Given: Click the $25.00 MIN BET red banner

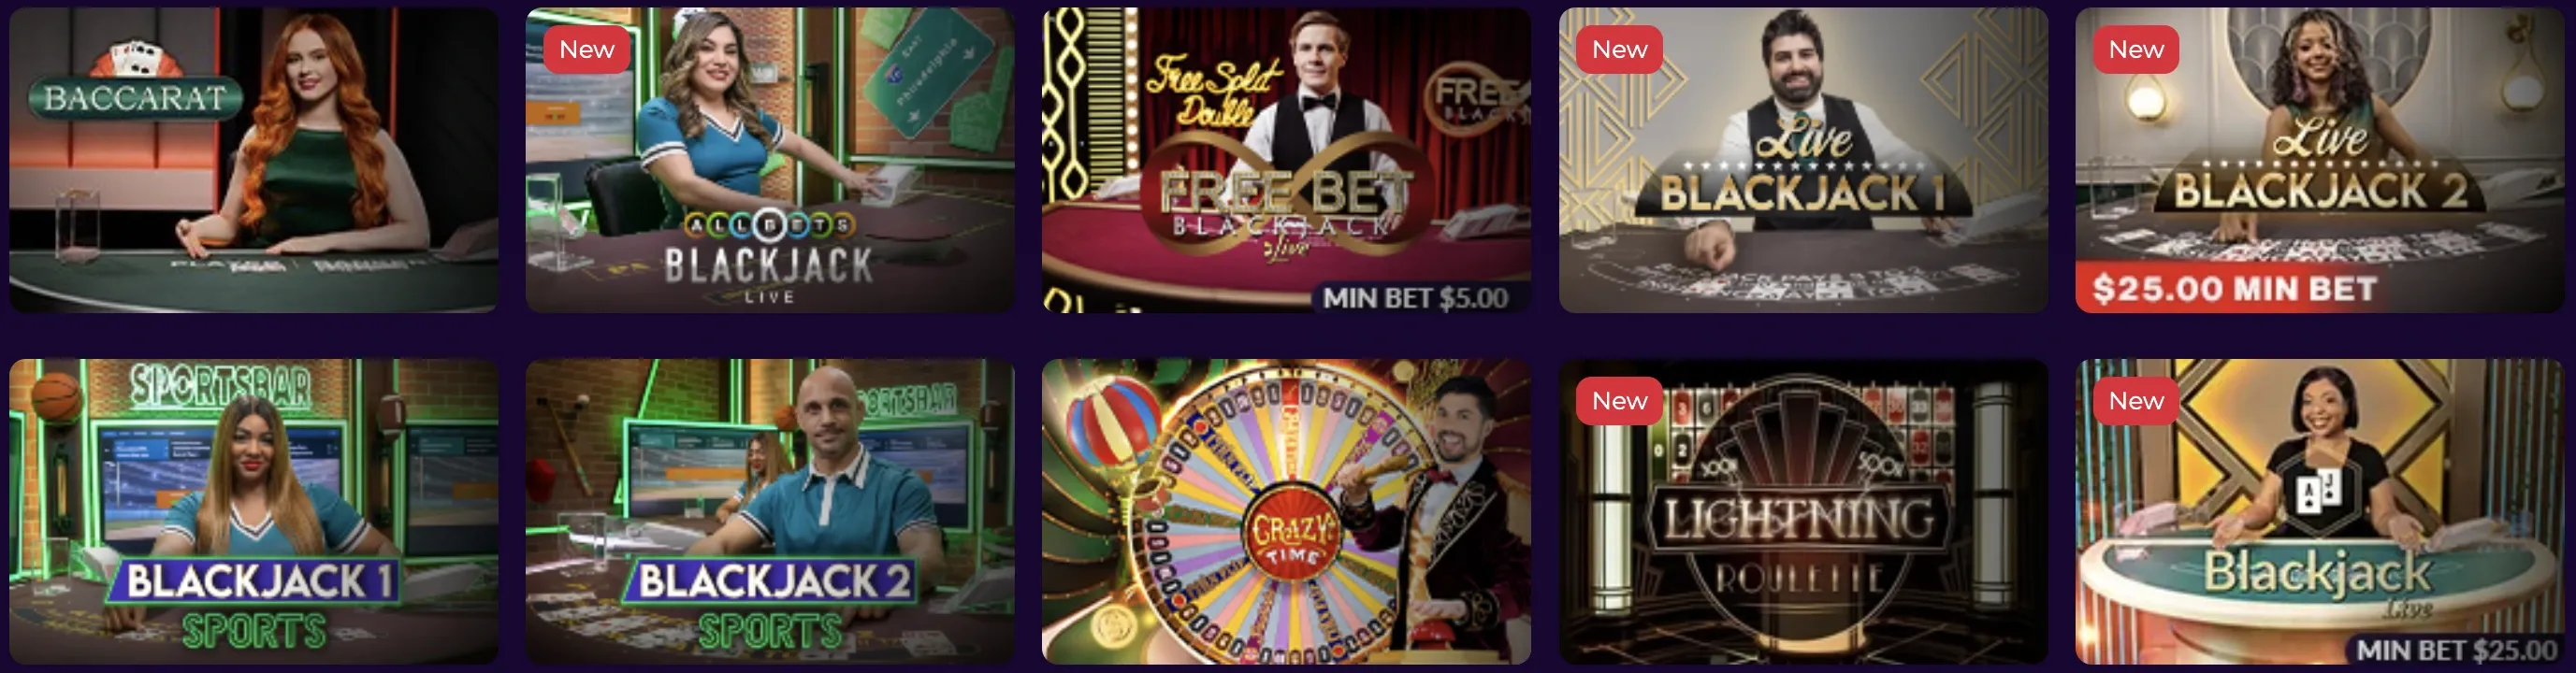Looking at the screenshot, I should click(2234, 289).
